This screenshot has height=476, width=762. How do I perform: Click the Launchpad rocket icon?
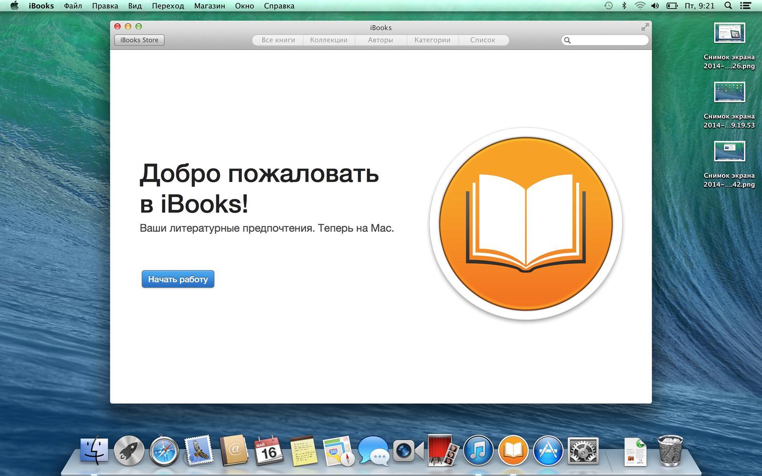[129, 451]
